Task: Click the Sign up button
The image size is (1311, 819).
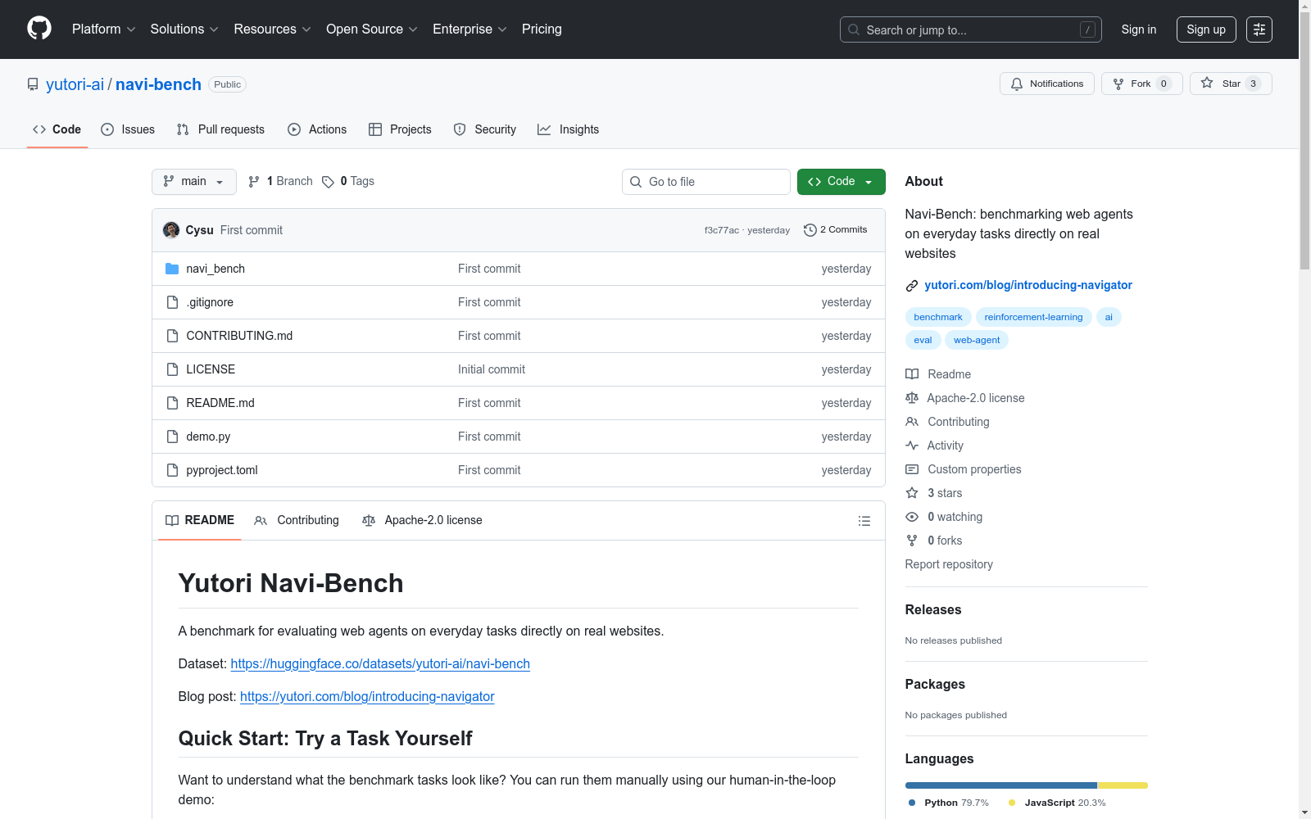Action: [x=1206, y=29]
